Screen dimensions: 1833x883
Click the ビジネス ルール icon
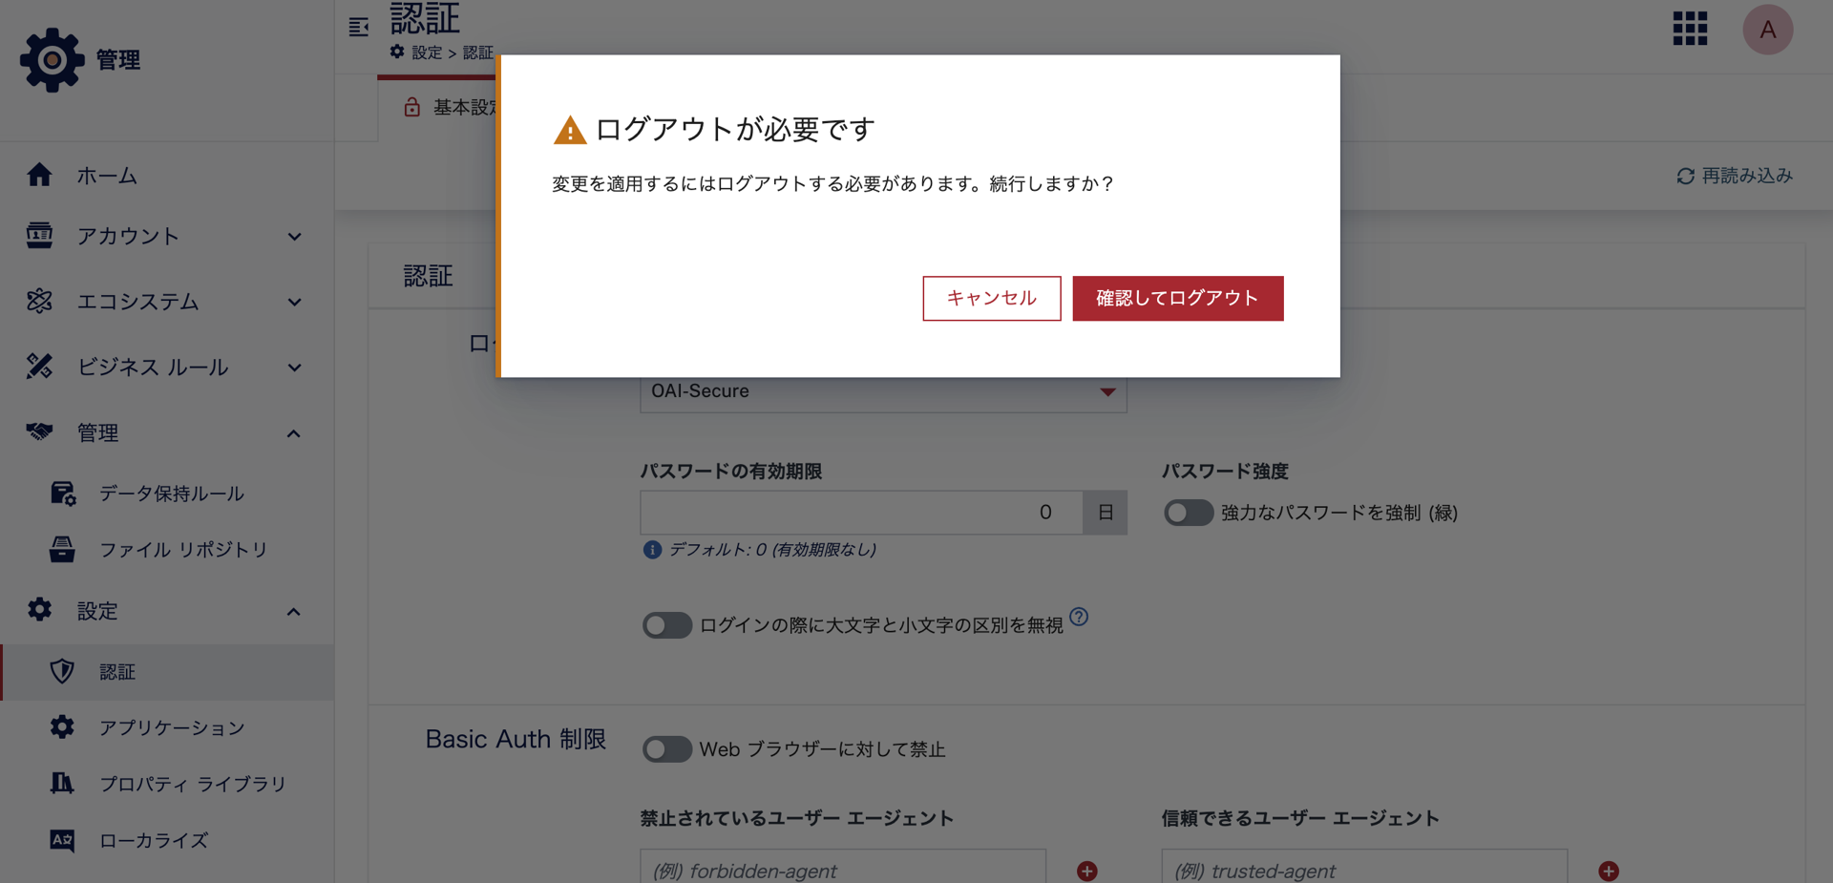click(x=40, y=367)
